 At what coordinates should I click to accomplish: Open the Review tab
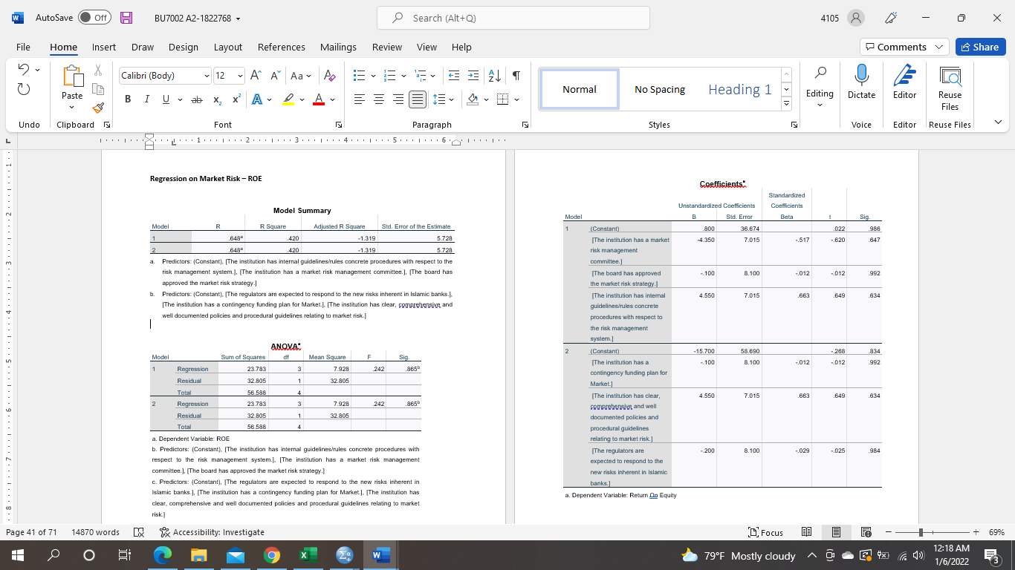387,47
